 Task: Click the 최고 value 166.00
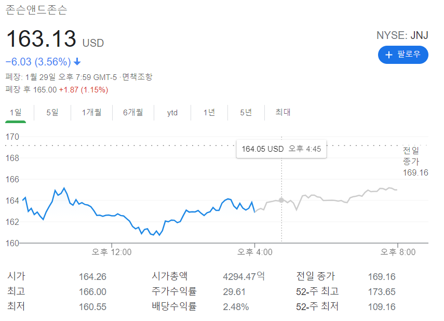pyautogui.click(x=92, y=291)
